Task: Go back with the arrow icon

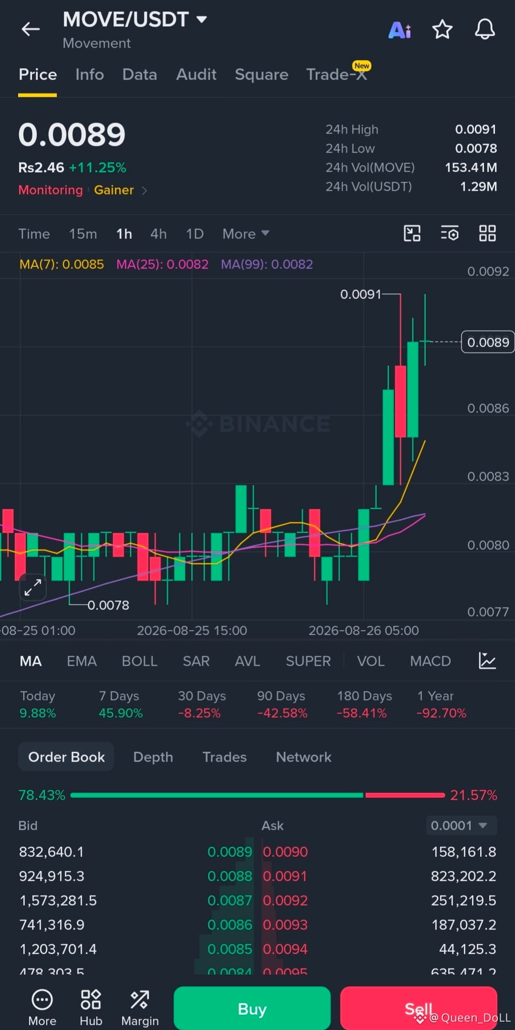Action: coord(31,29)
